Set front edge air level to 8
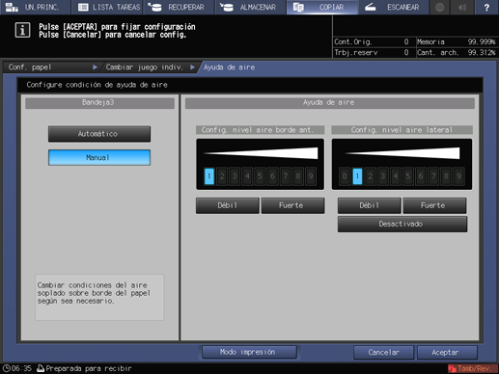This screenshot has height=374, width=499. pos(298,176)
